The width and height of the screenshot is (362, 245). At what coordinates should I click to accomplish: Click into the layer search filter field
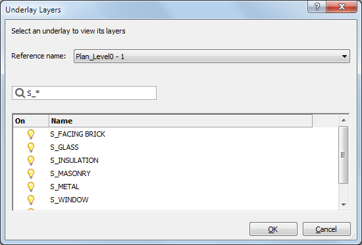click(x=84, y=93)
